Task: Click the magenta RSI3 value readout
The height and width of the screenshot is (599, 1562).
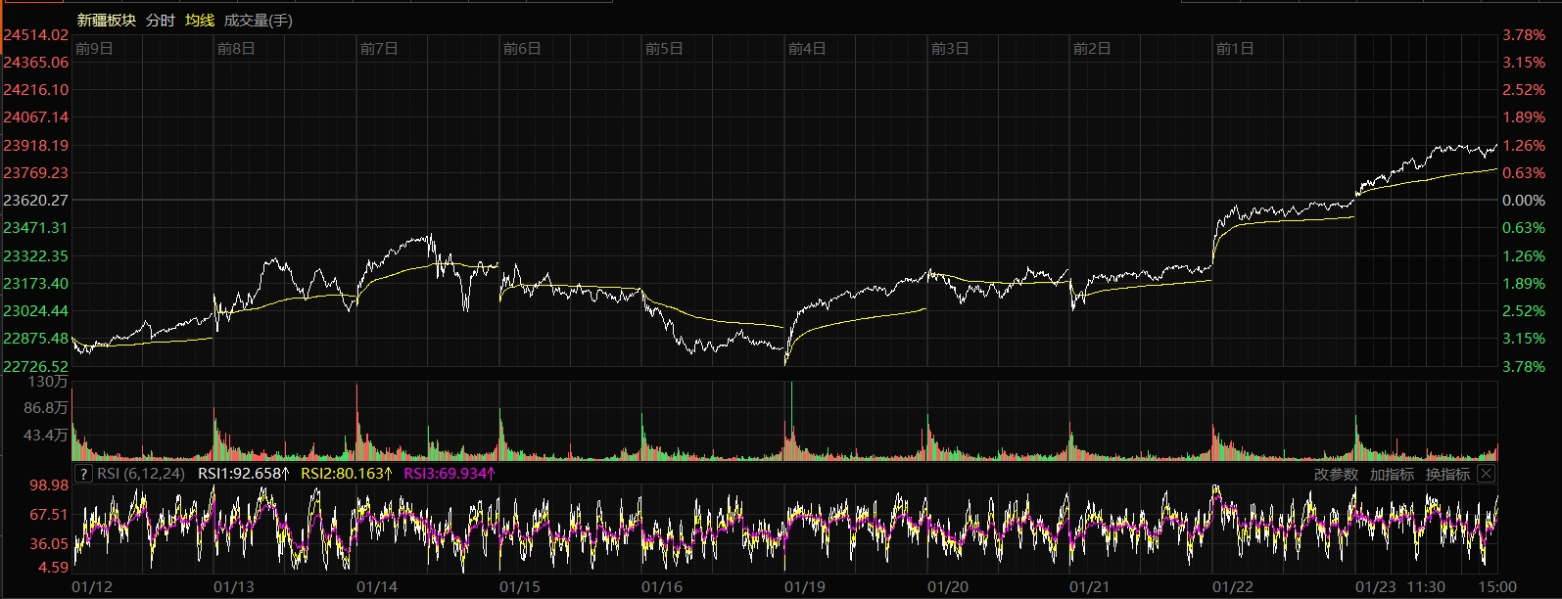Action: tap(450, 474)
